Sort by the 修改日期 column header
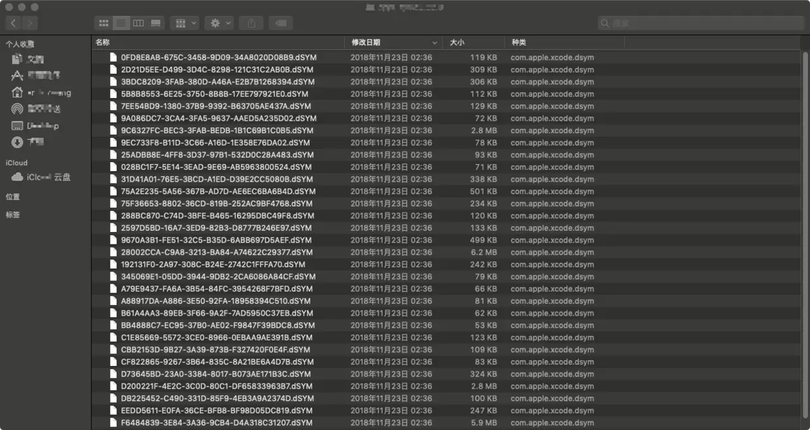810x430 pixels. click(x=366, y=42)
